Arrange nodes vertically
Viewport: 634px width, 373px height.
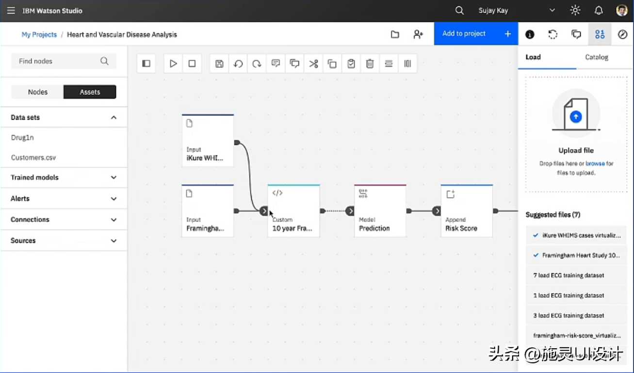tap(407, 63)
